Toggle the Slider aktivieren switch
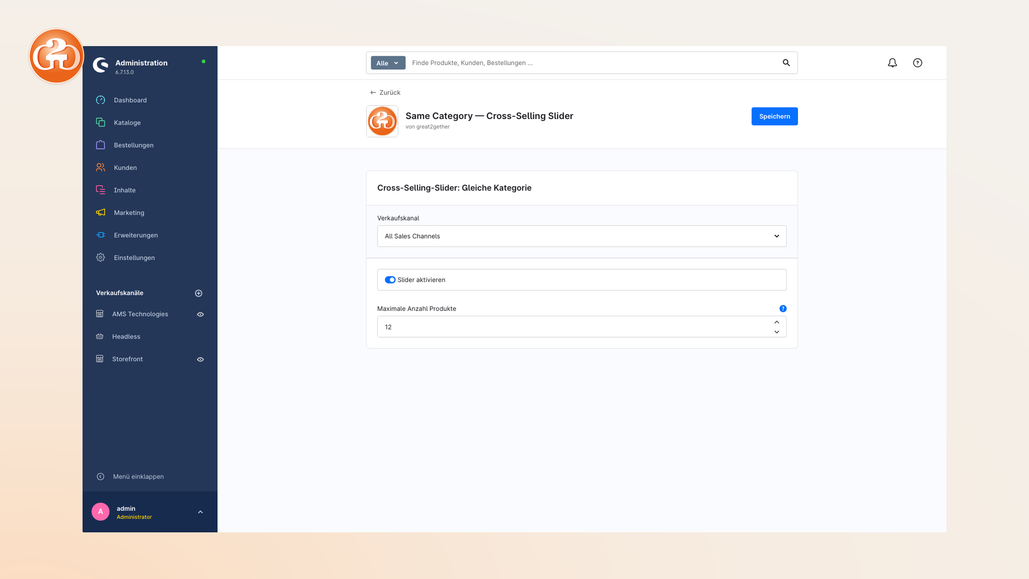 (390, 280)
